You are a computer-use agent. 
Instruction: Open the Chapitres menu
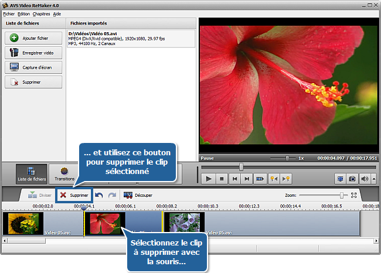(41, 13)
